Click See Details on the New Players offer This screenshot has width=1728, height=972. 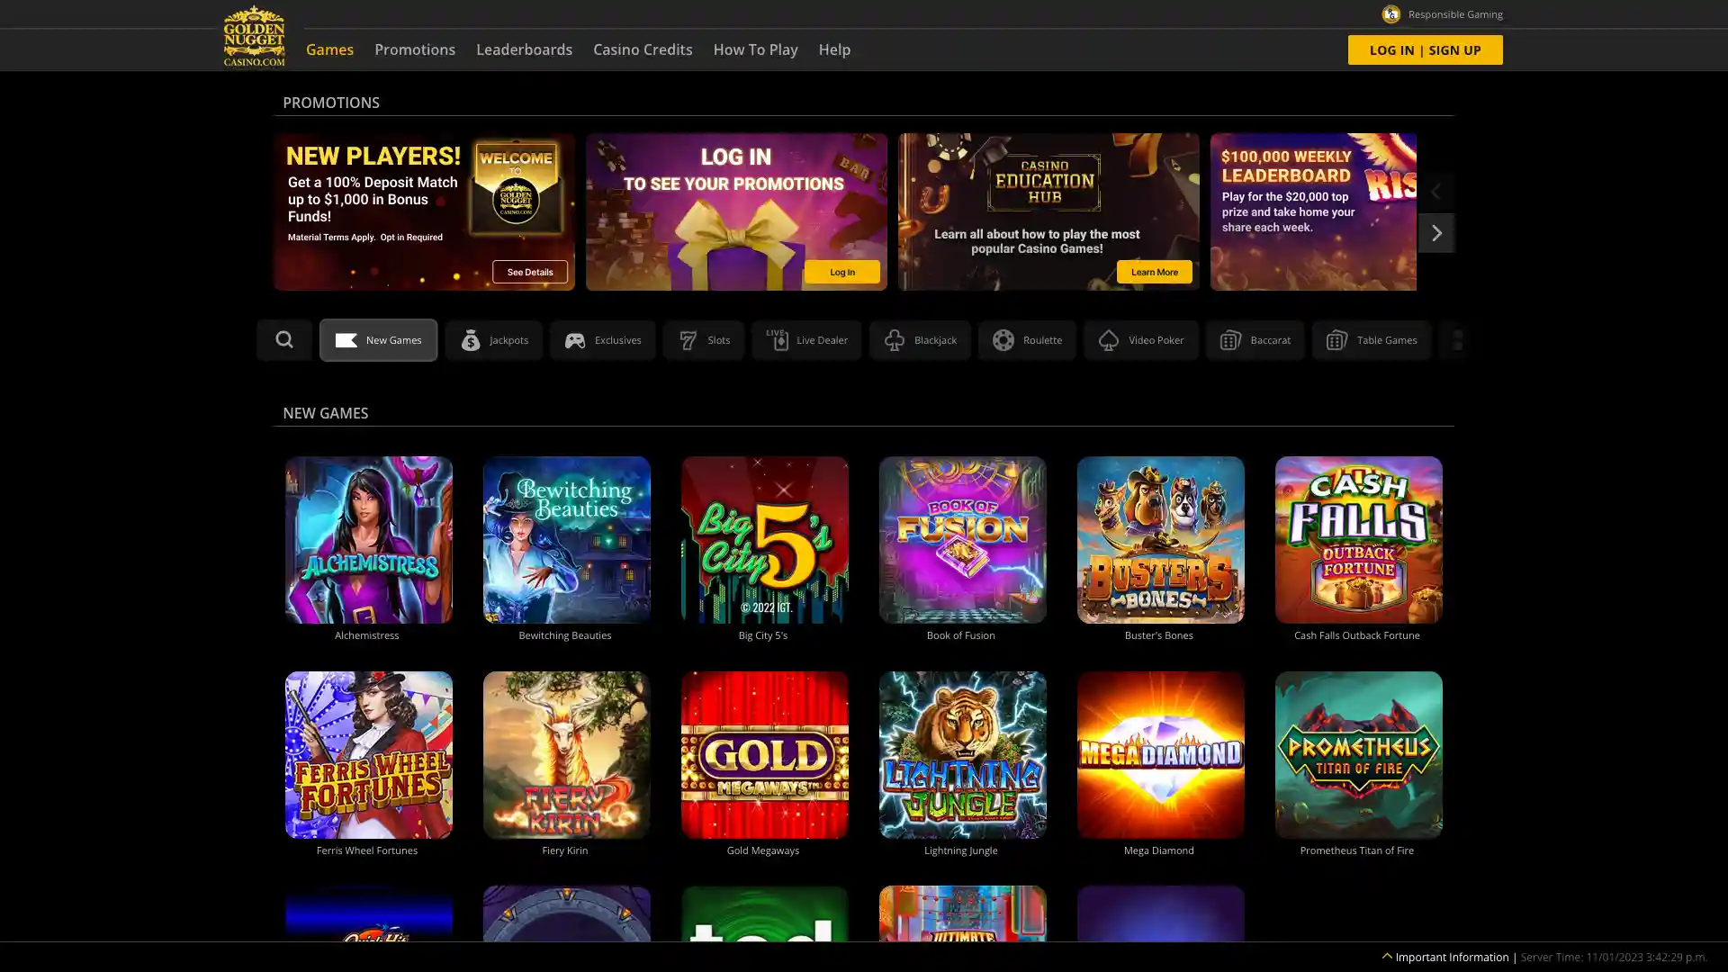click(x=529, y=271)
